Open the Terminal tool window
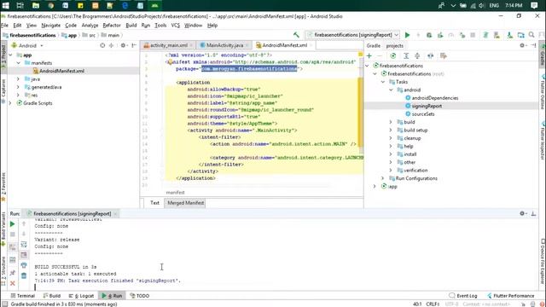 pyautogui.click(x=23, y=296)
